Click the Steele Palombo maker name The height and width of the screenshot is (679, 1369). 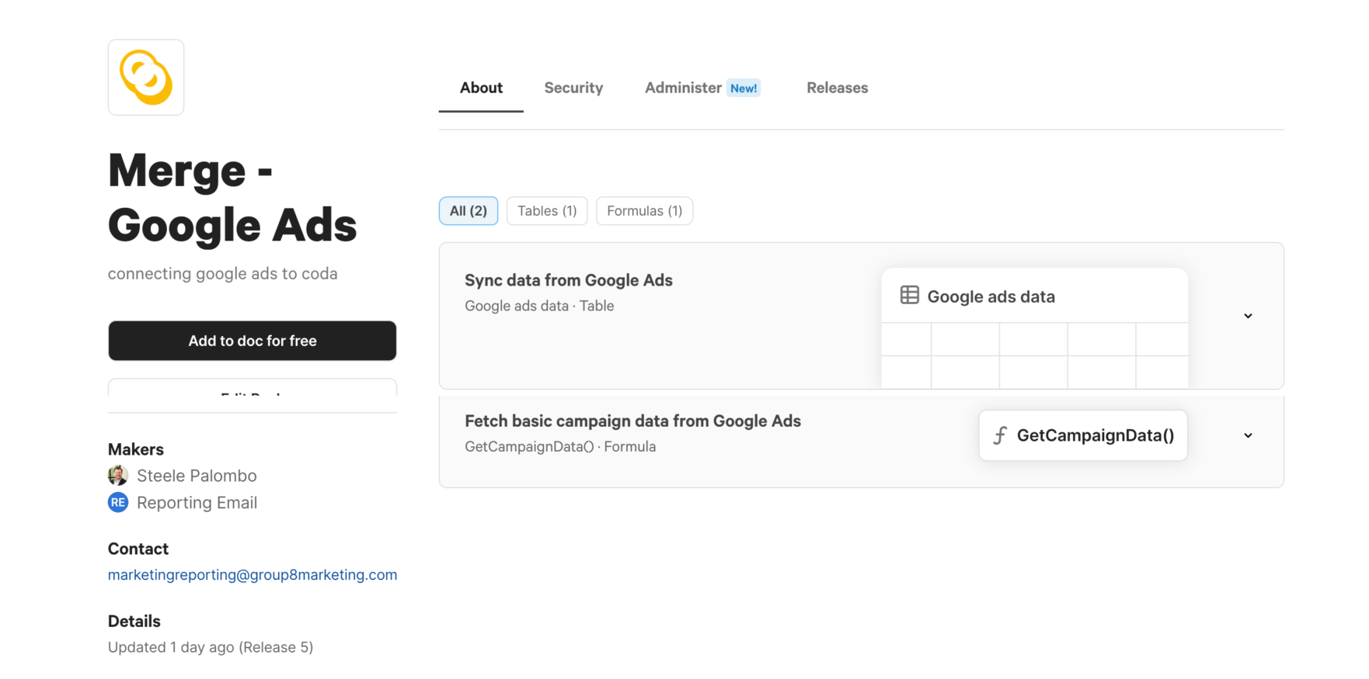coord(197,476)
